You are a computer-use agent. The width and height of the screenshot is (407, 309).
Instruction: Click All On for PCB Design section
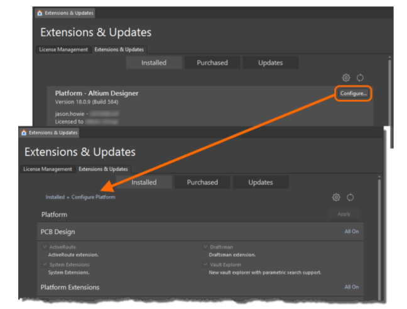pos(351,232)
